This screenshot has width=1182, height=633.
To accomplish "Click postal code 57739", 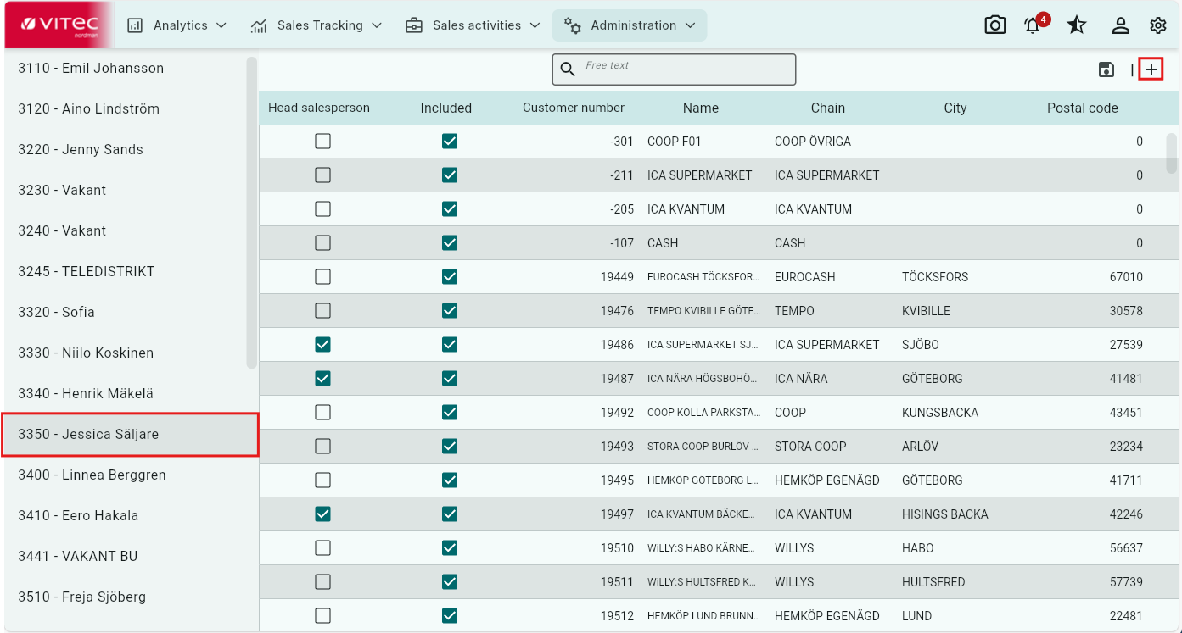I will coord(1126,582).
